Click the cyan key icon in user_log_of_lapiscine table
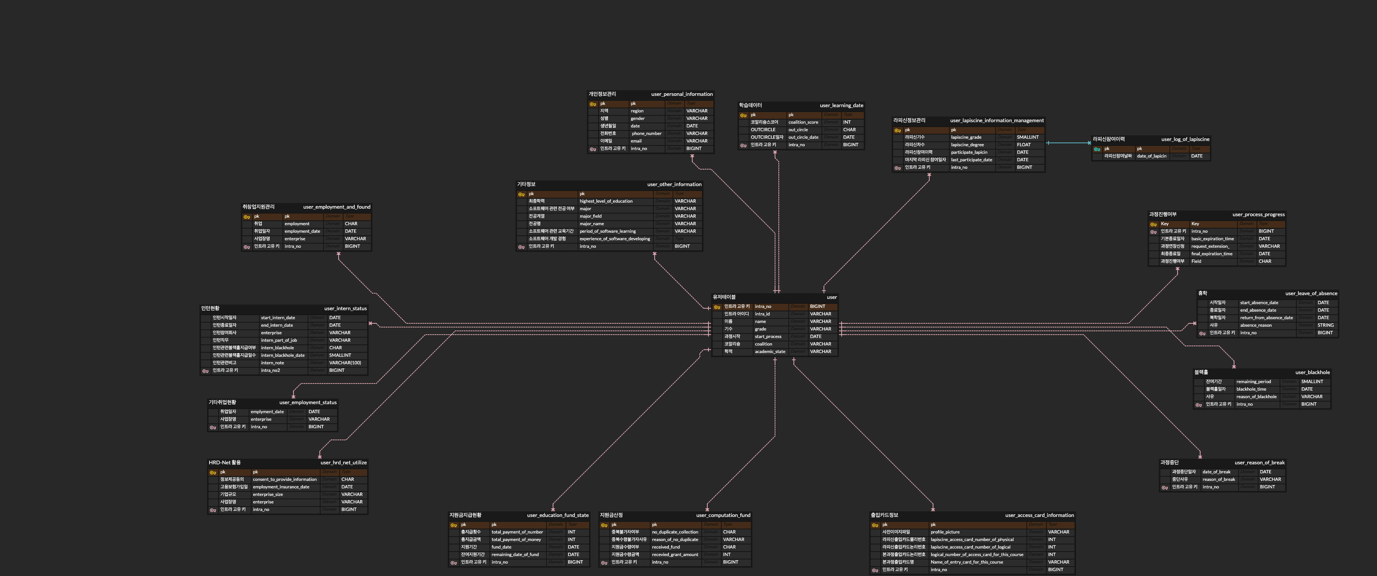The height and width of the screenshot is (576, 1377). pos(1097,149)
